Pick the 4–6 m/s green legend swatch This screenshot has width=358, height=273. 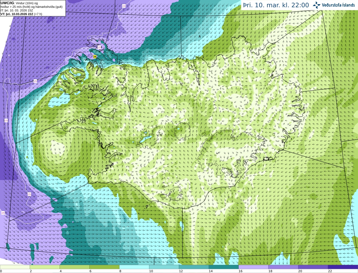(74, 267)
